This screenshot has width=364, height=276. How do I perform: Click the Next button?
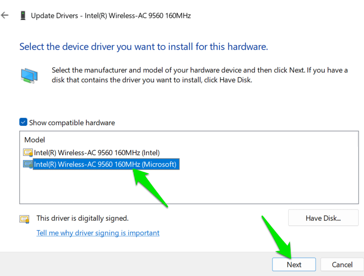[x=294, y=264]
